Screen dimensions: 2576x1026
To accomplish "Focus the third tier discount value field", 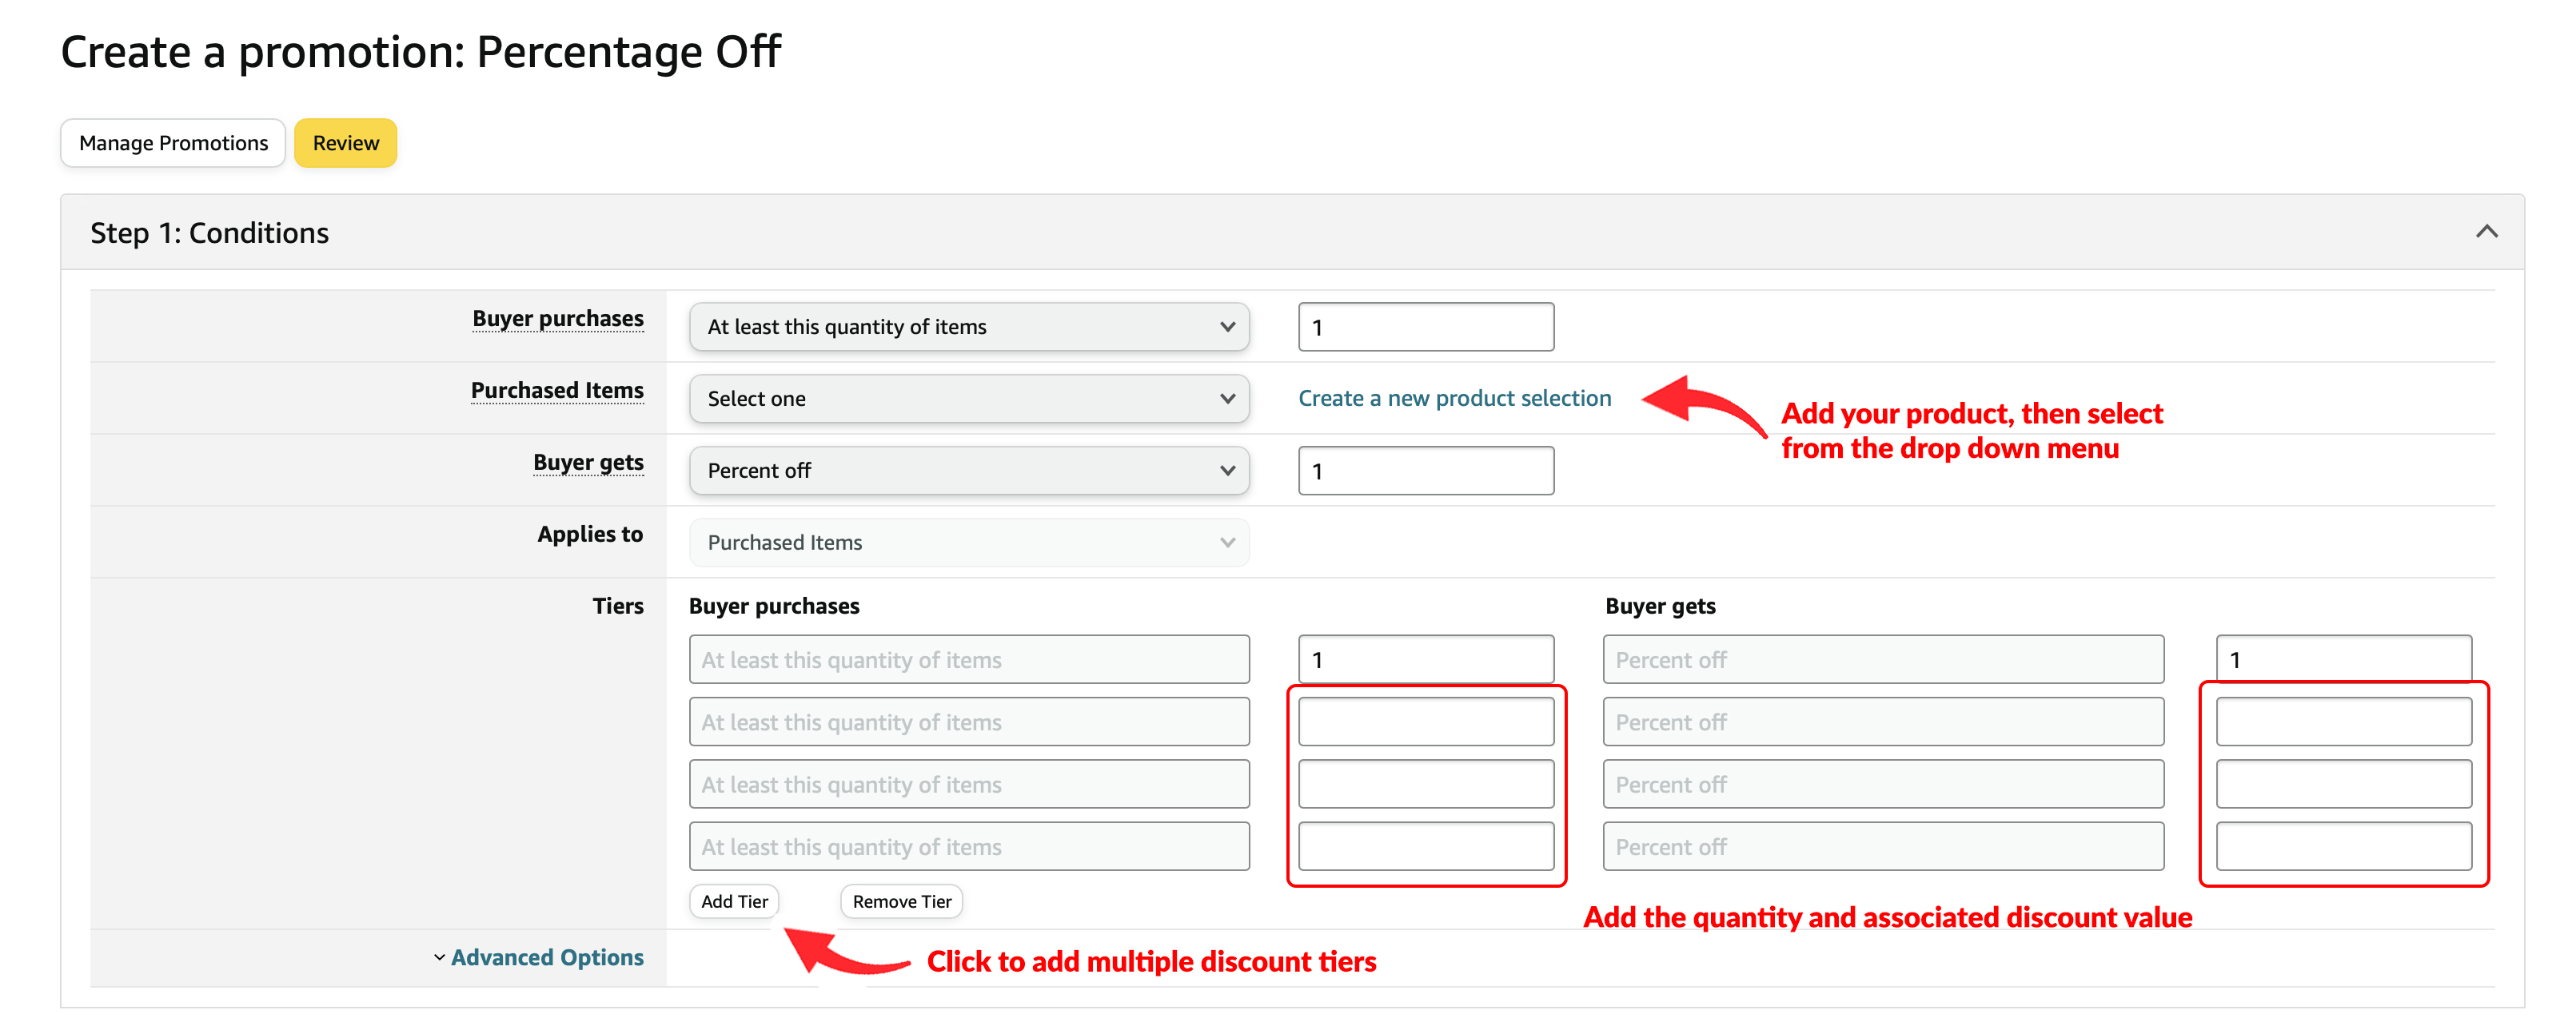I will point(2344,784).
